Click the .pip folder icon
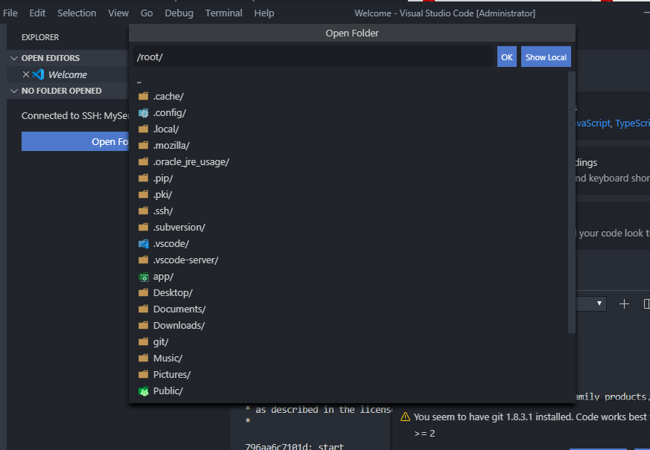650x450 pixels. (x=144, y=178)
